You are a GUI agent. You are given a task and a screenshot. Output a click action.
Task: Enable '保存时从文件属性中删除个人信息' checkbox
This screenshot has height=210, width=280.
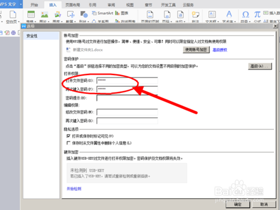pos(68,143)
